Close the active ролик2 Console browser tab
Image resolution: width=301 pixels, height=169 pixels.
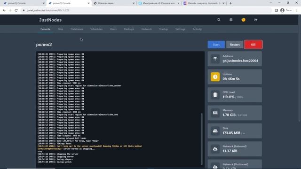pyautogui.click(x=88, y=3)
